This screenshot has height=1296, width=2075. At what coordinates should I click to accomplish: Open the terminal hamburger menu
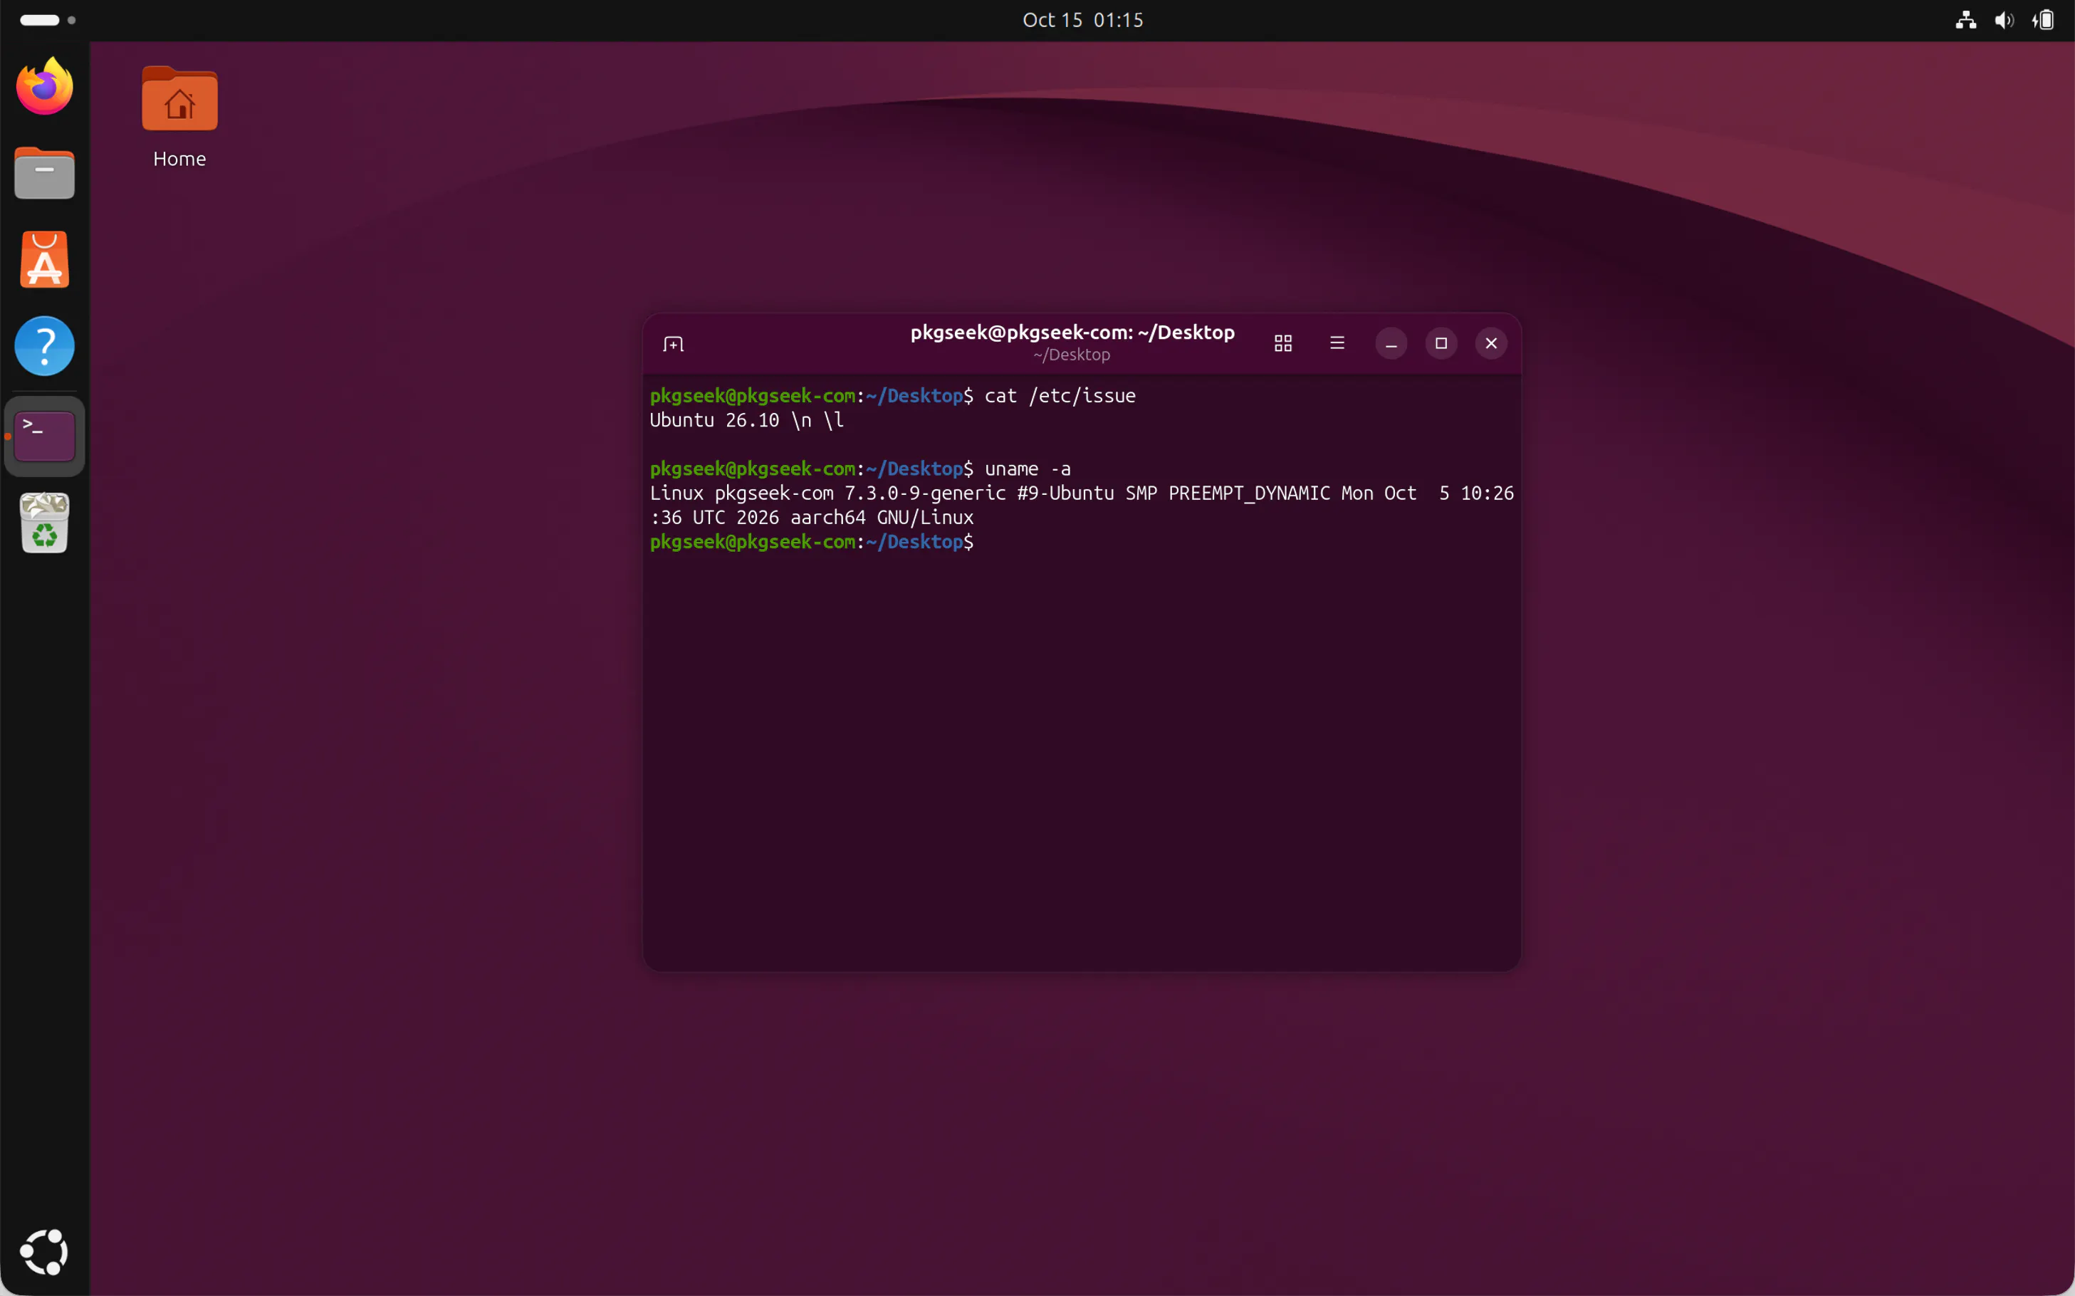point(1336,344)
